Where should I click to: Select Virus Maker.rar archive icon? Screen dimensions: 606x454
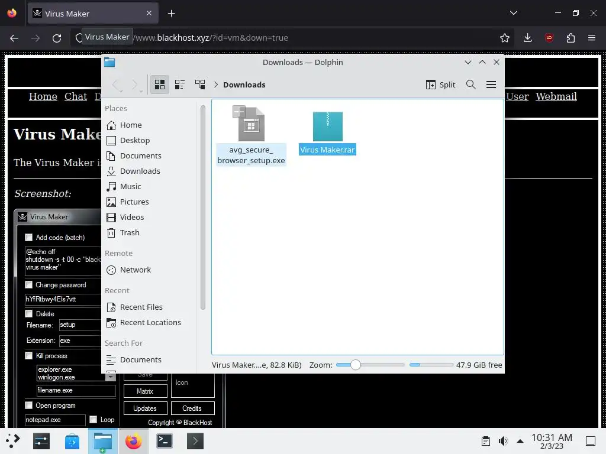(328, 127)
